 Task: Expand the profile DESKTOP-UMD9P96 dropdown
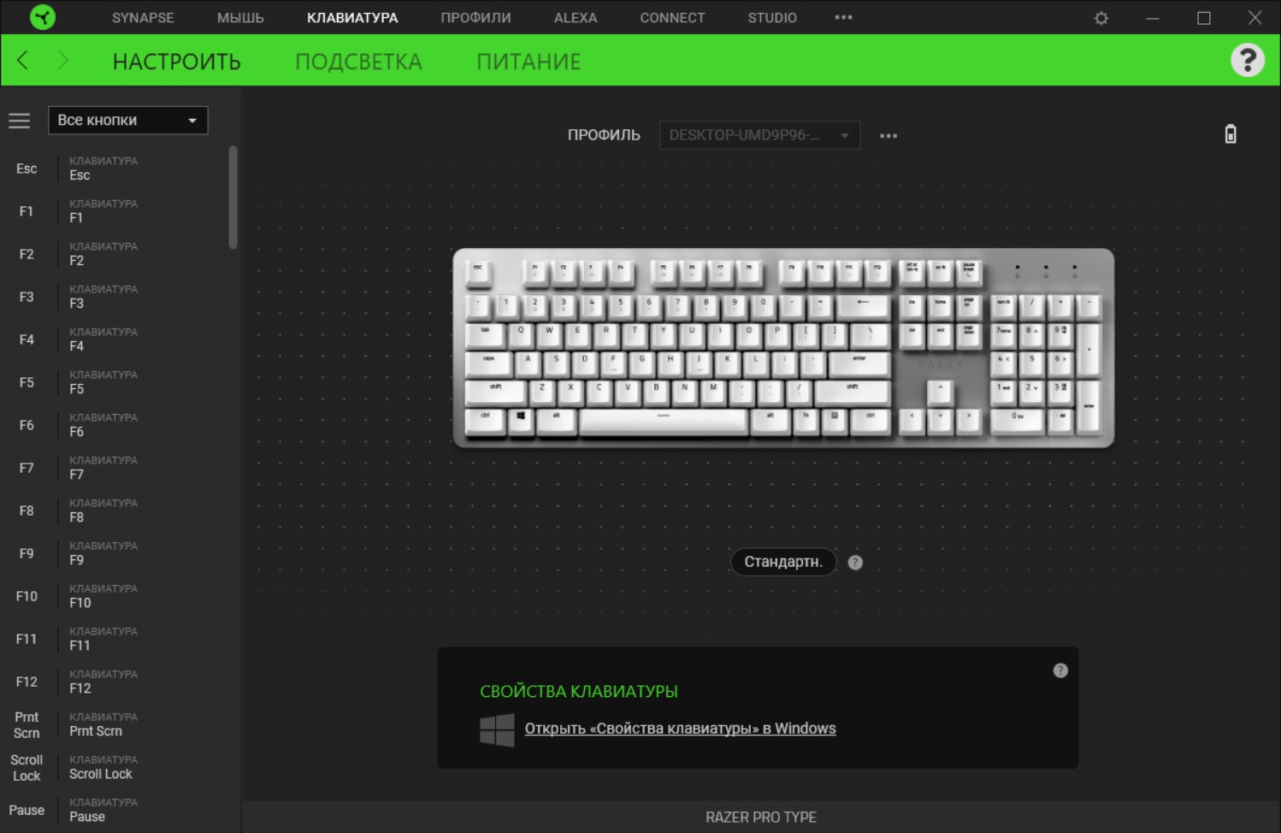point(759,135)
